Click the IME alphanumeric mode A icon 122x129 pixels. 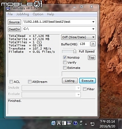tap(59, 123)
